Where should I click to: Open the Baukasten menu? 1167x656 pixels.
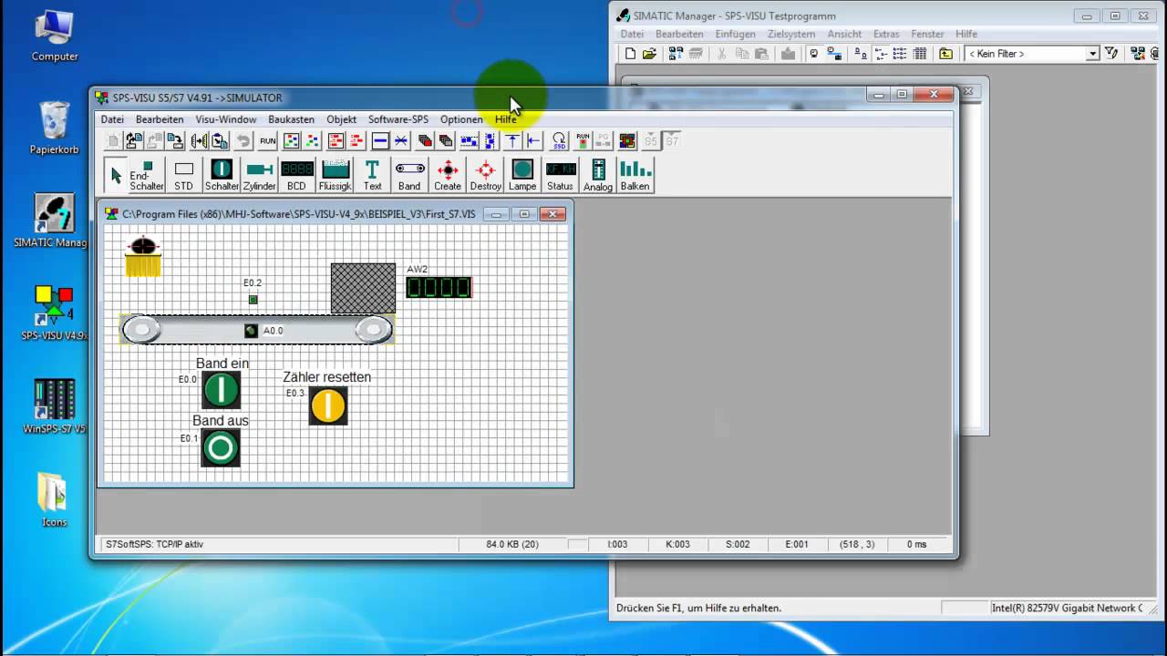(x=292, y=119)
